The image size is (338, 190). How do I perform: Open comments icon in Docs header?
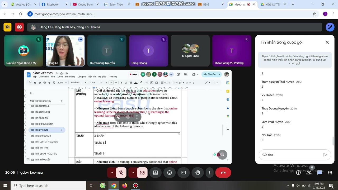[x=186, y=74]
